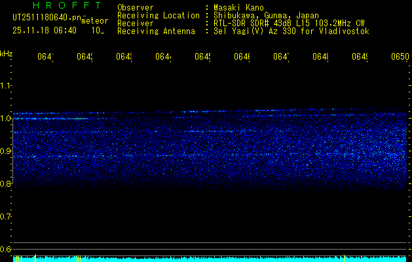Click '3el Yagi(V) Az 330 for Vladivostok'

click(291, 31)
